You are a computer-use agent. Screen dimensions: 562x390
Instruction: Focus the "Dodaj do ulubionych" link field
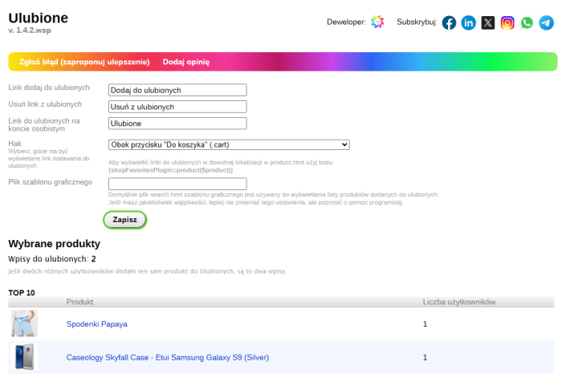coord(177,90)
